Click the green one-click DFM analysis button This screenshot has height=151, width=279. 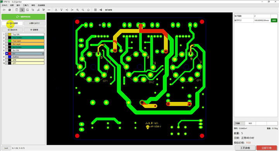click(x=23, y=17)
